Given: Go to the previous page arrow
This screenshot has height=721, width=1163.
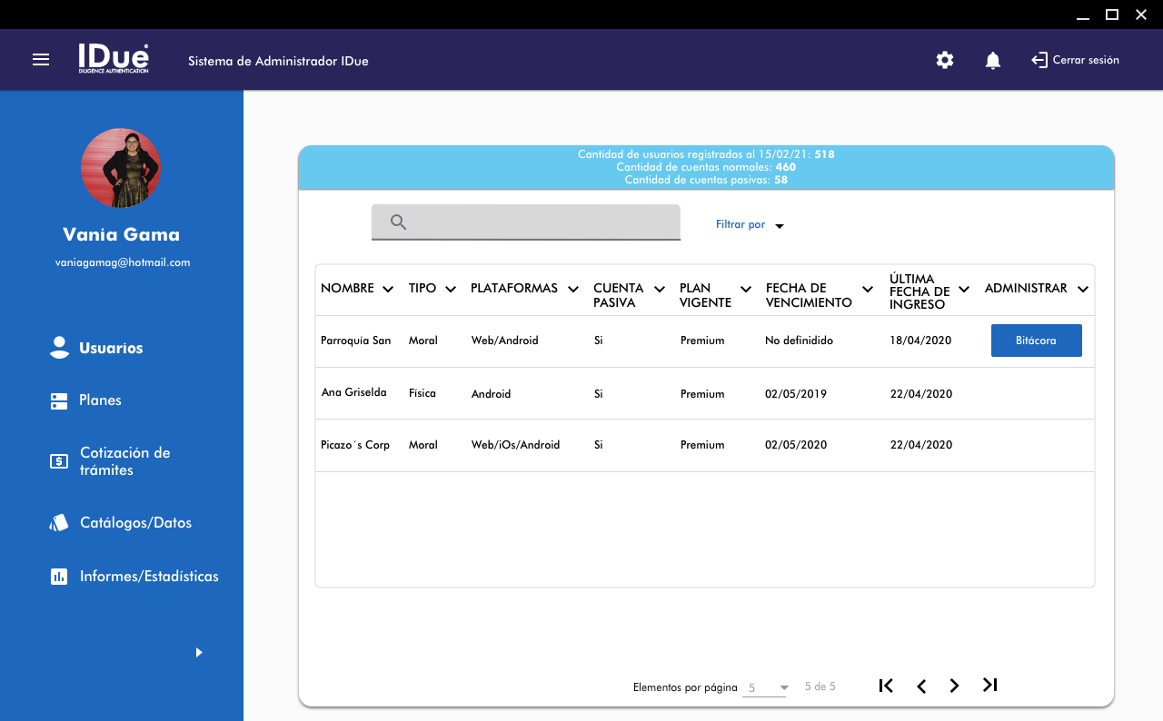Looking at the screenshot, I should (921, 686).
